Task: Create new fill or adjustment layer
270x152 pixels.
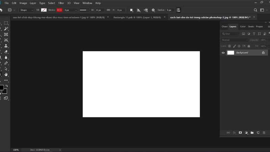Action: tap(246, 132)
